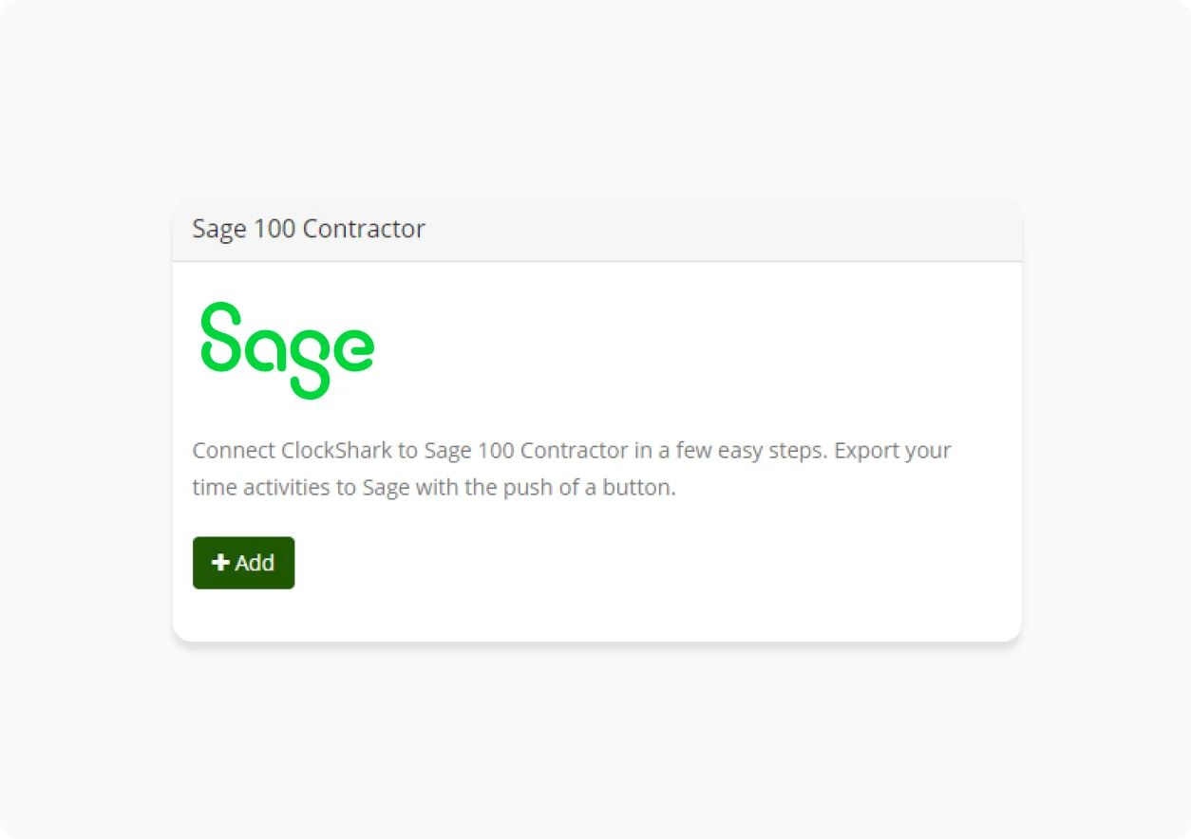Screen dimensions: 1191x839
Task: Click the word Connect starting the description
Action: [234, 450]
